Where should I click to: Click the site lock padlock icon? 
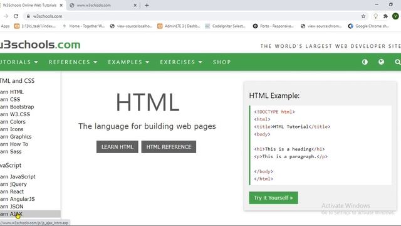click(x=28, y=16)
